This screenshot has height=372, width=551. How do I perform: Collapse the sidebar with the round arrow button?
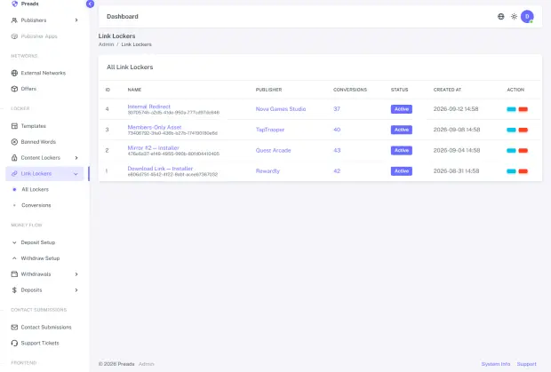(90, 4)
